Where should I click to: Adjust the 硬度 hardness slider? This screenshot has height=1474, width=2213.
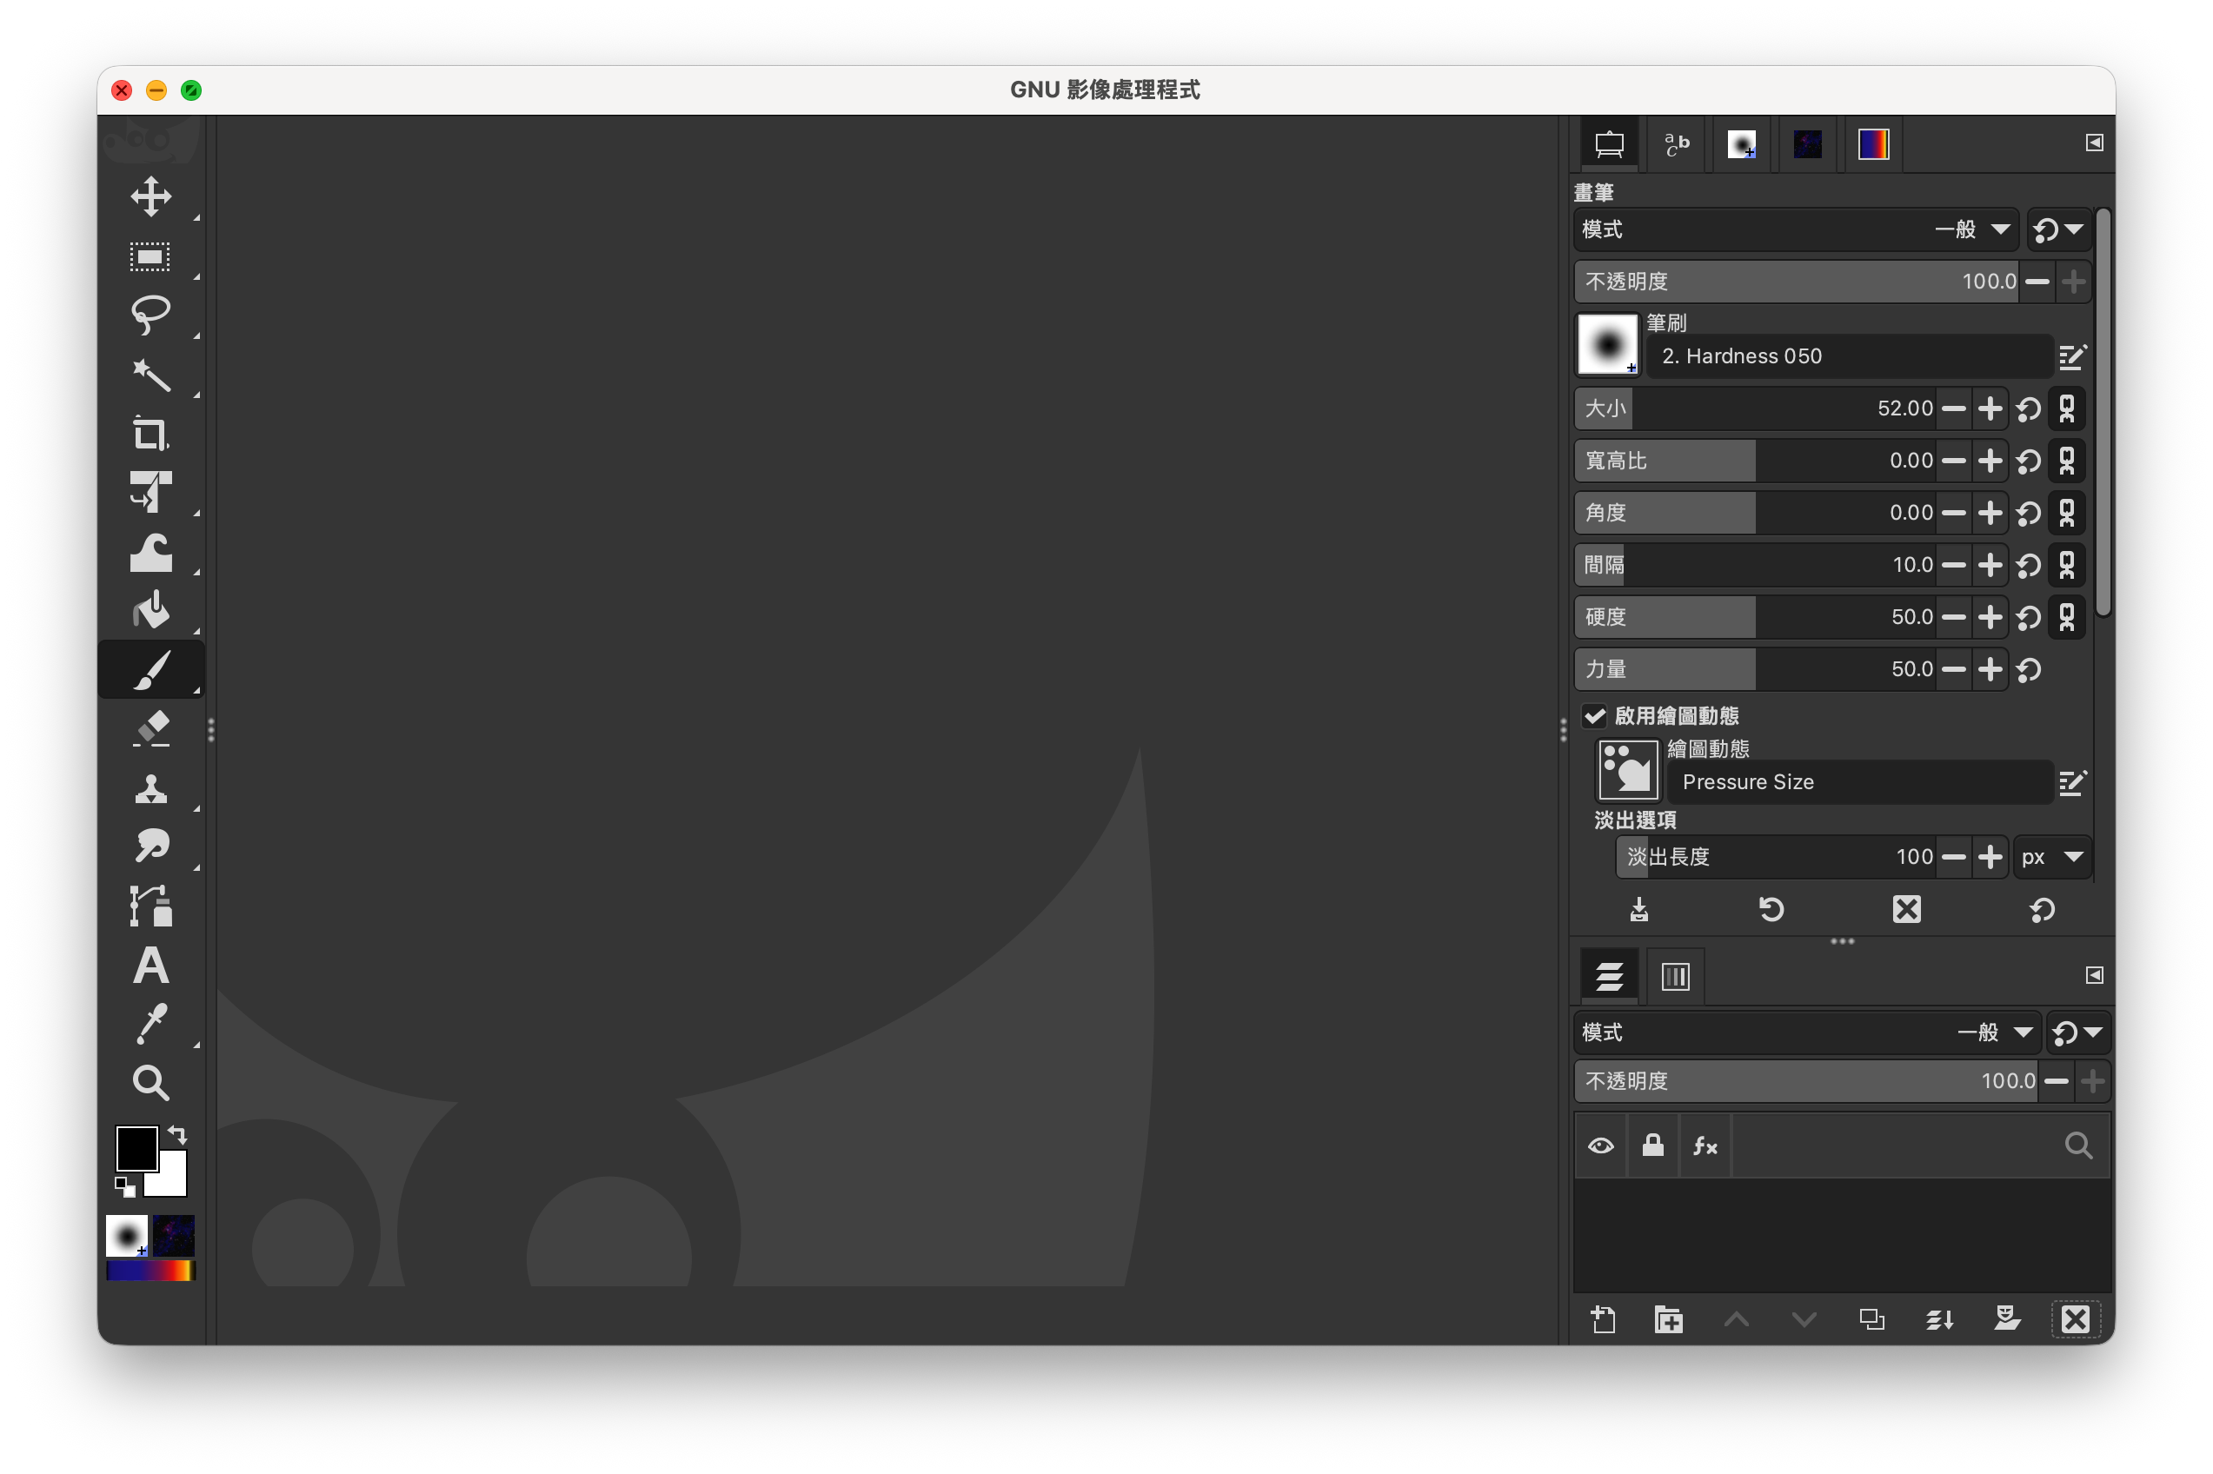[x=1754, y=618]
